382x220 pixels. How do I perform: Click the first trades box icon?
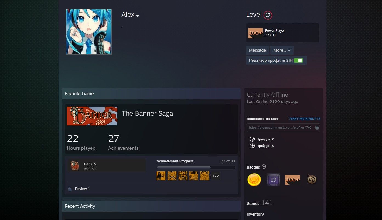click(252, 139)
